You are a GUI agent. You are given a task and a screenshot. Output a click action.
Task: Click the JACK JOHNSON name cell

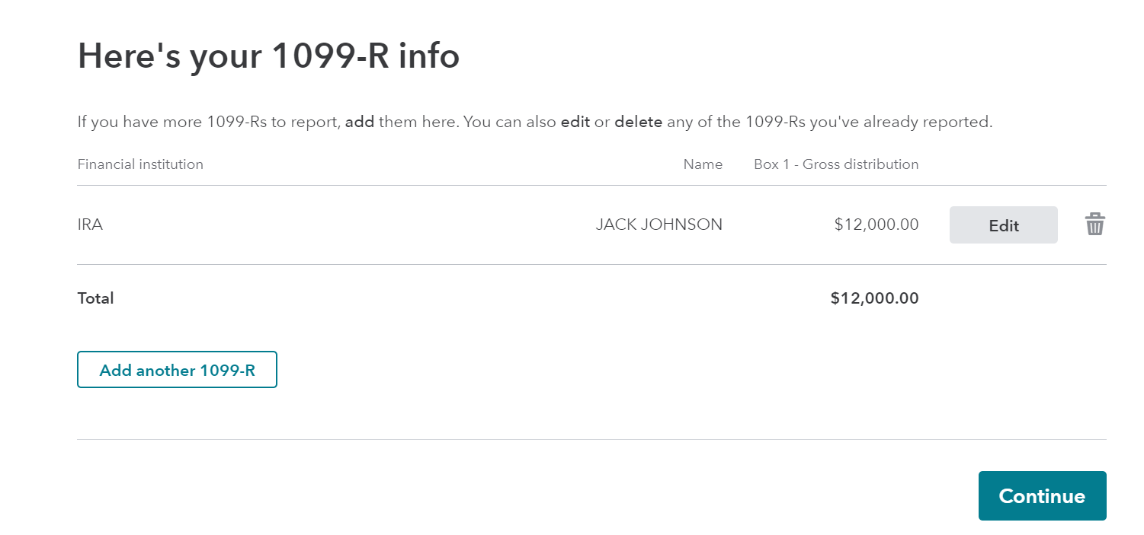659,225
